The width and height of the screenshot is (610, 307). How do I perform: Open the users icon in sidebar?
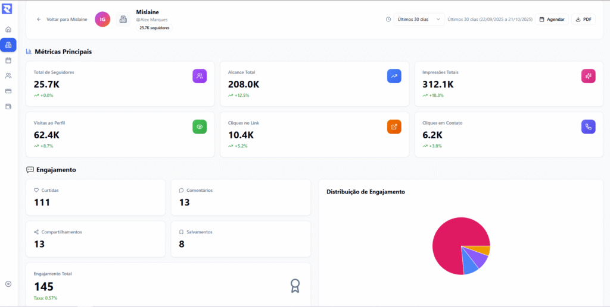tap(8, 75)
